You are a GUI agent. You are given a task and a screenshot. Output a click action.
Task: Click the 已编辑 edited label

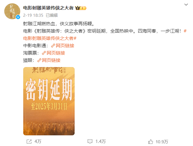52,15
